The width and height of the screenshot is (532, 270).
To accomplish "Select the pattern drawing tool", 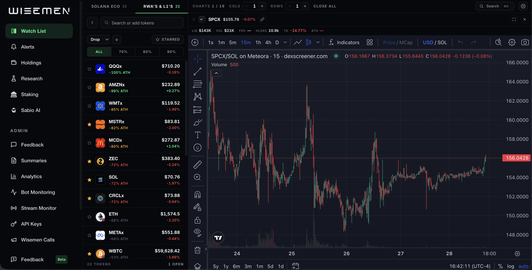I will [x=198, y=97].
